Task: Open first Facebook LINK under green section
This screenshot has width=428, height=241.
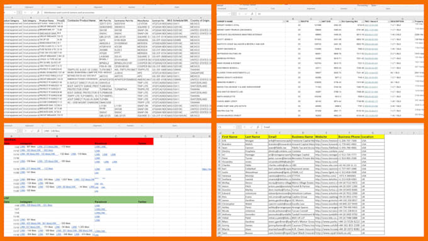Action: point(97,206)
